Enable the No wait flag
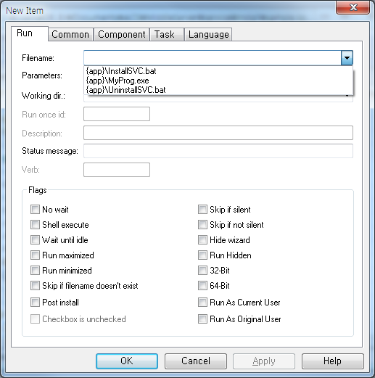Viewport: 375px width, 378px height. 35,210
